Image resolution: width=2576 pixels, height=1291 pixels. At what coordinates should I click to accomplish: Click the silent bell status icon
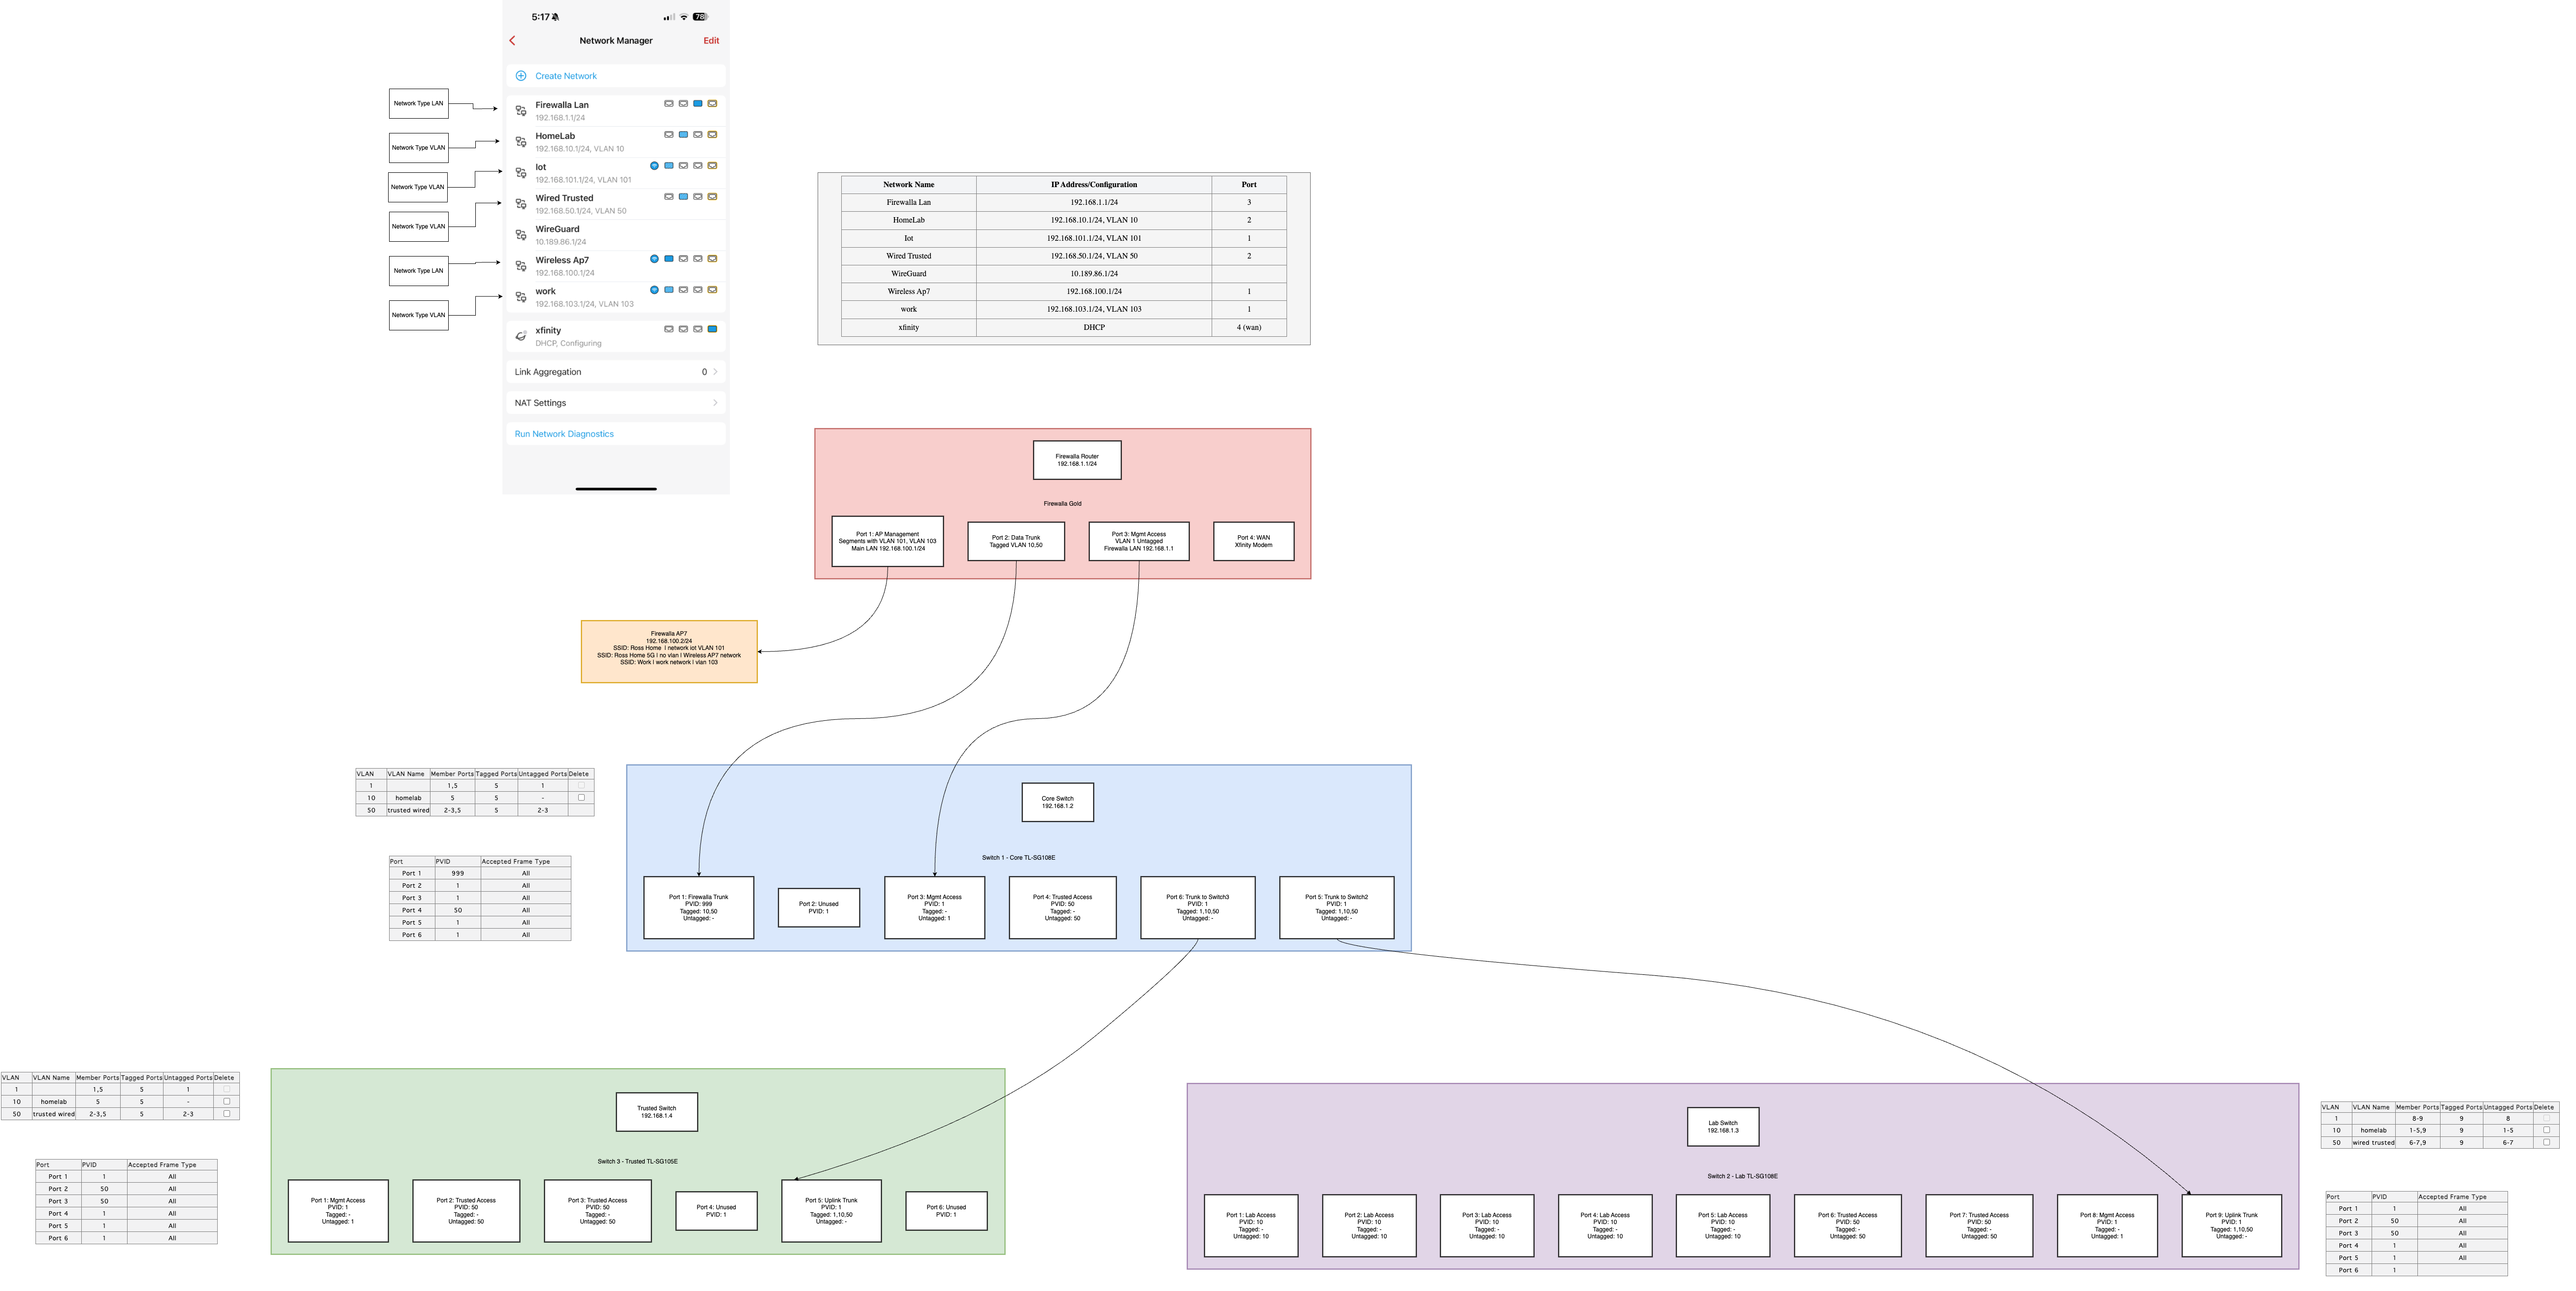click(556, 17)
